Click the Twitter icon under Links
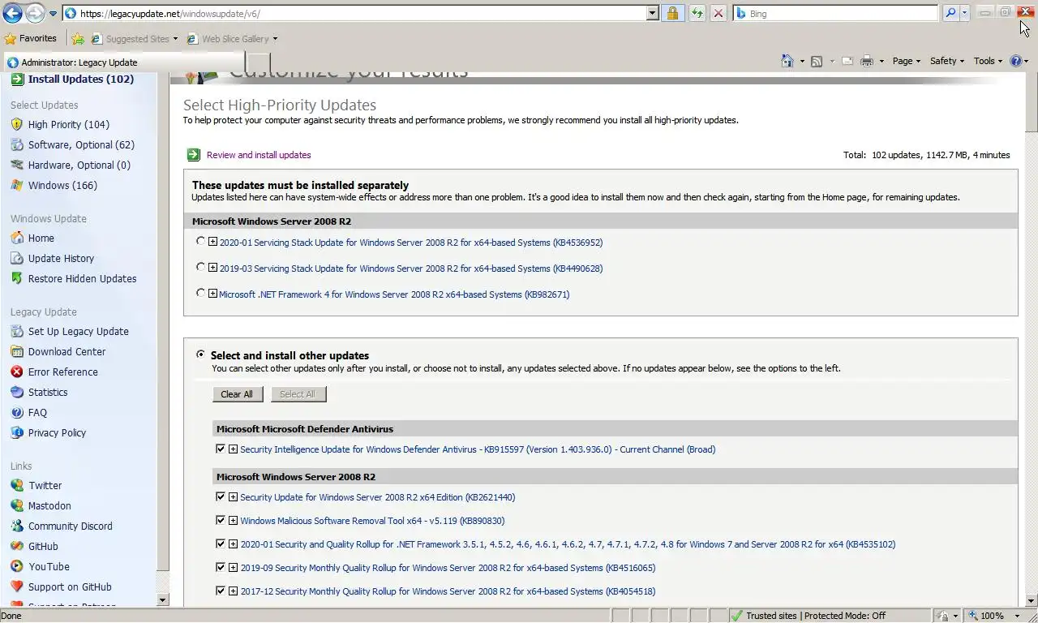Screen dimensions: 1038x623 [17, 485]
